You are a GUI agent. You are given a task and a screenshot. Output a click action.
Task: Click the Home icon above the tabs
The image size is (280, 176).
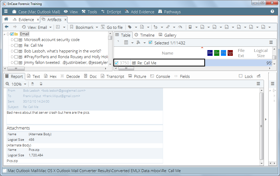pos(6,19)
